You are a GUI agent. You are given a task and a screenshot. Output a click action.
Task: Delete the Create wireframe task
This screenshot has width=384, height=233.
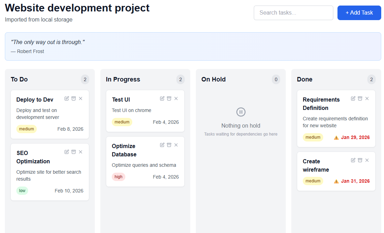367,160
